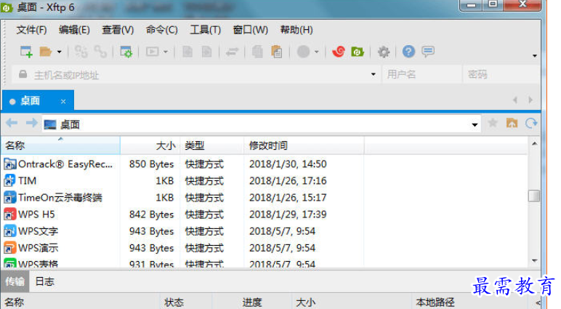Click the New Session toolbar icon
Viewport: 561px width, 309px height.
click(x=26, y=52)
